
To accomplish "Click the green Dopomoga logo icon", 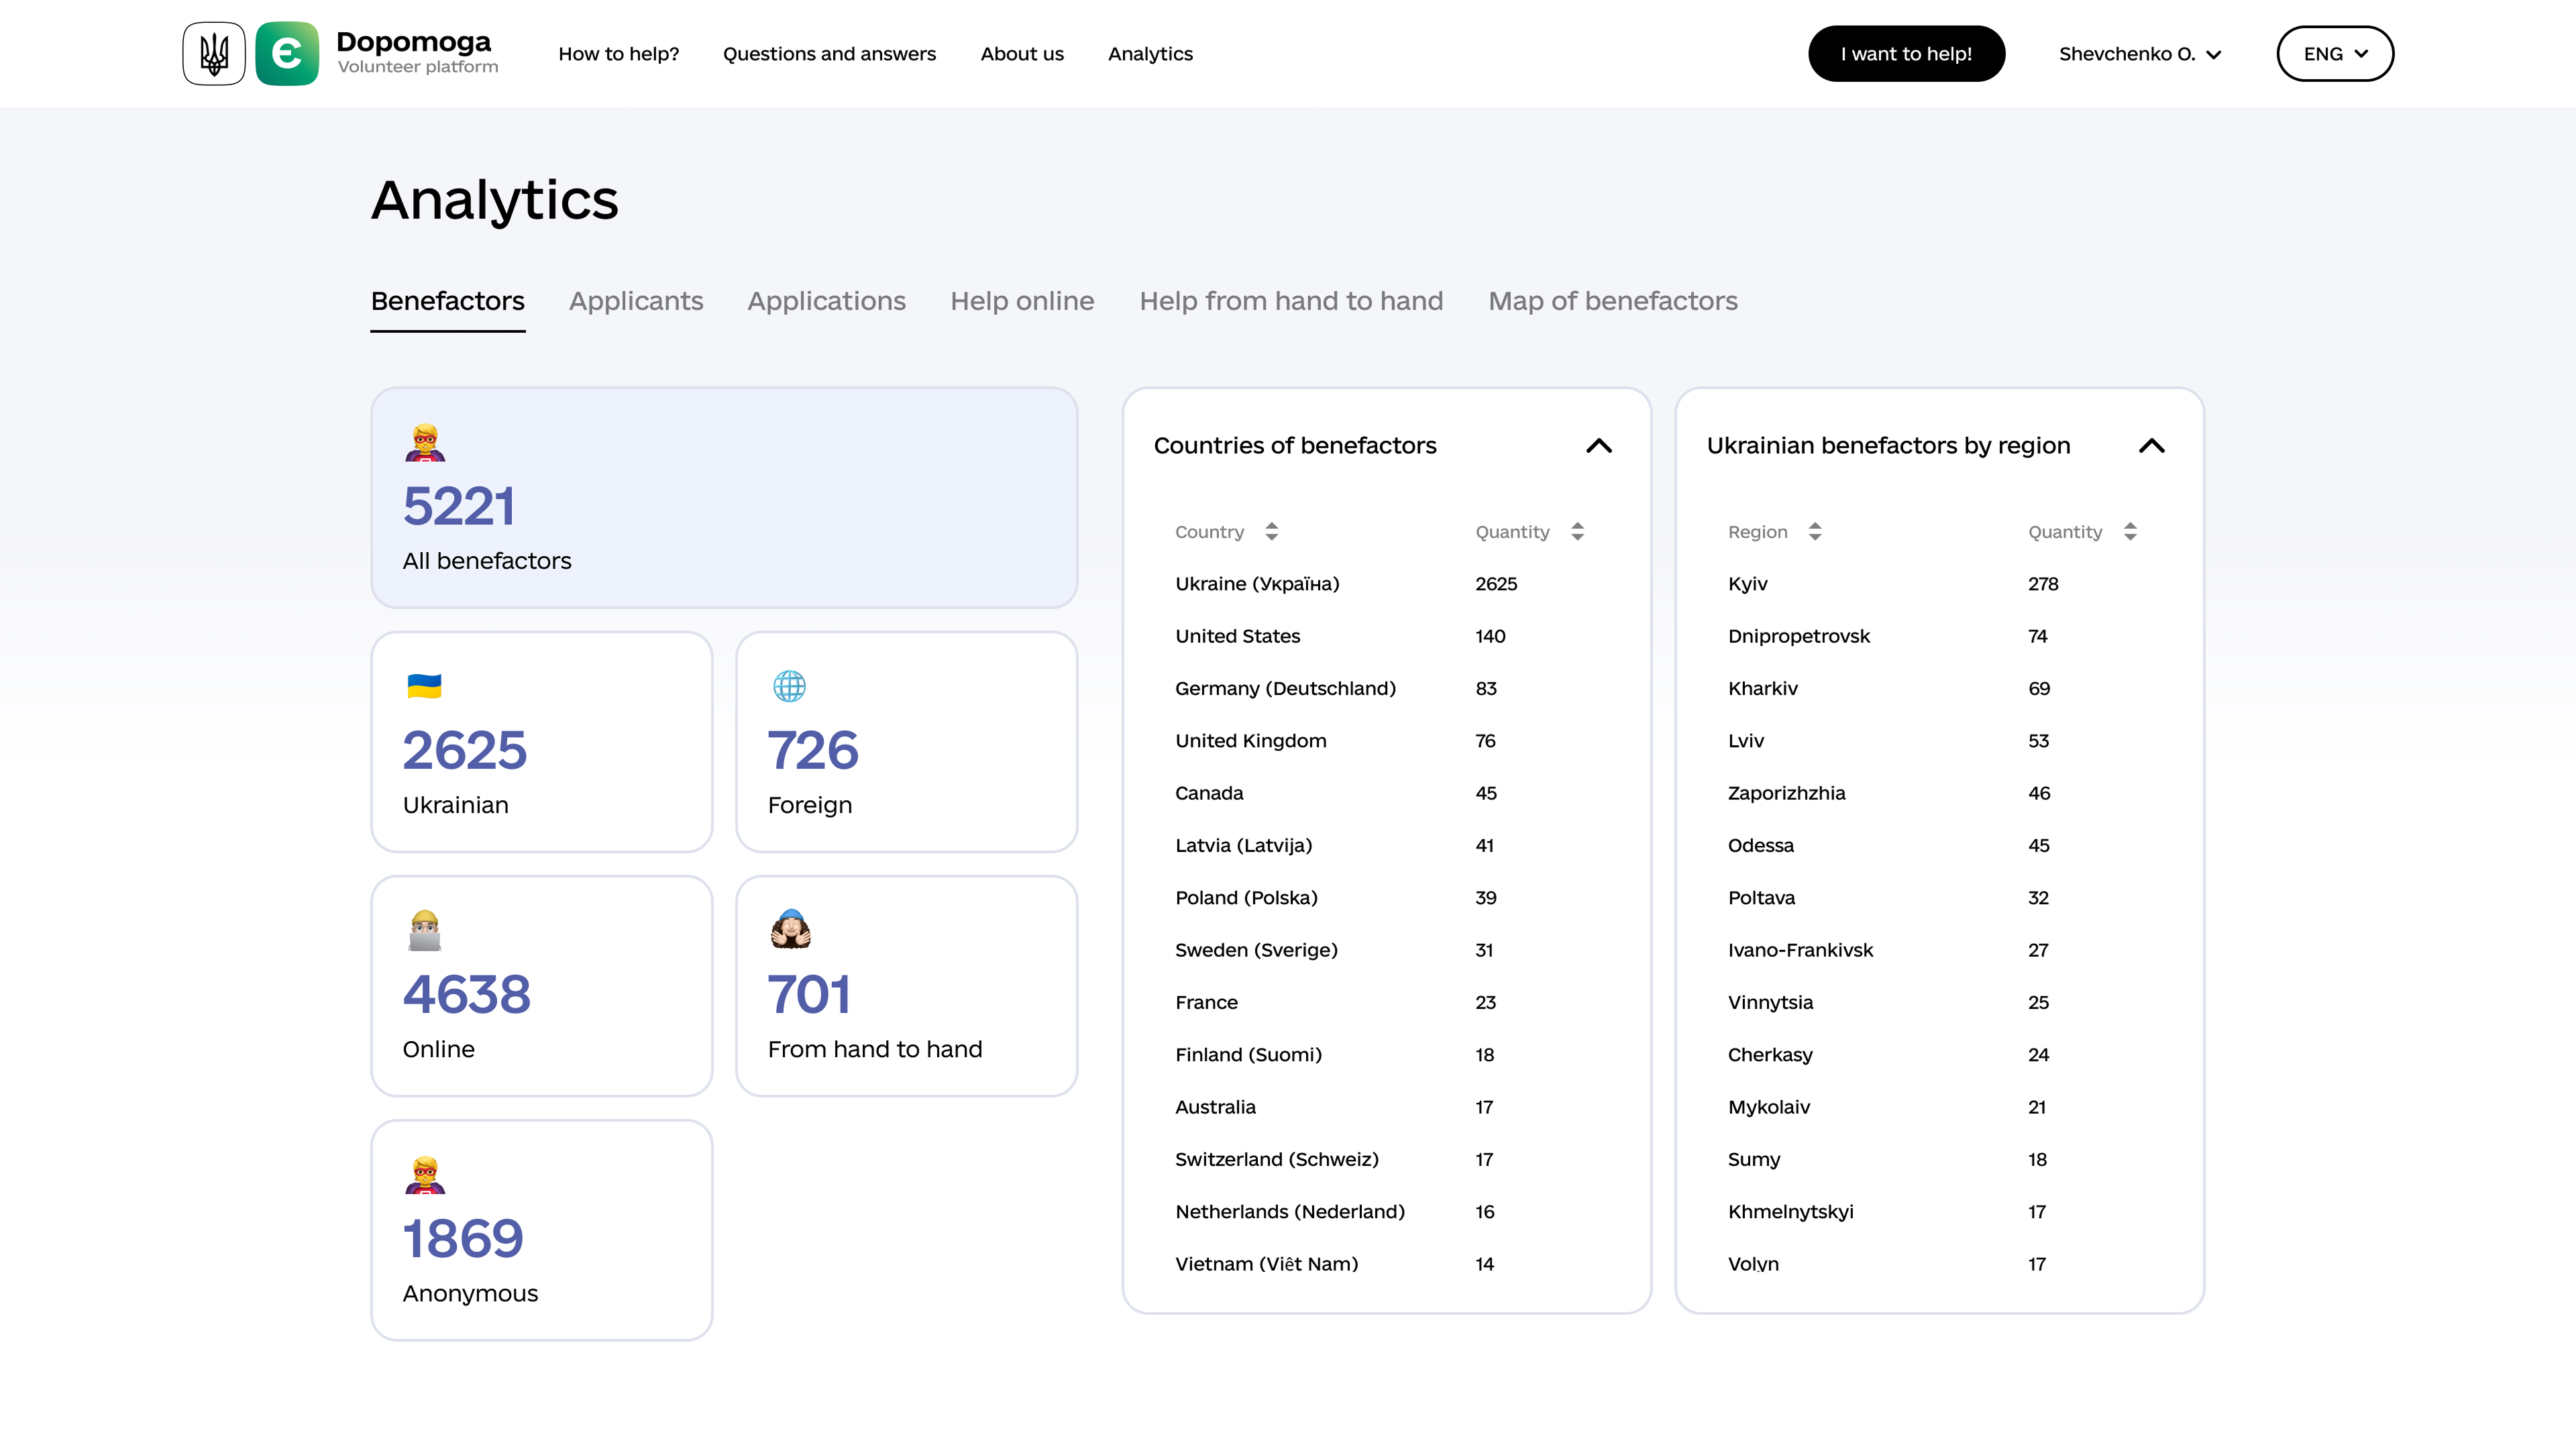I will pyautogui.click(x=287, y=53).
